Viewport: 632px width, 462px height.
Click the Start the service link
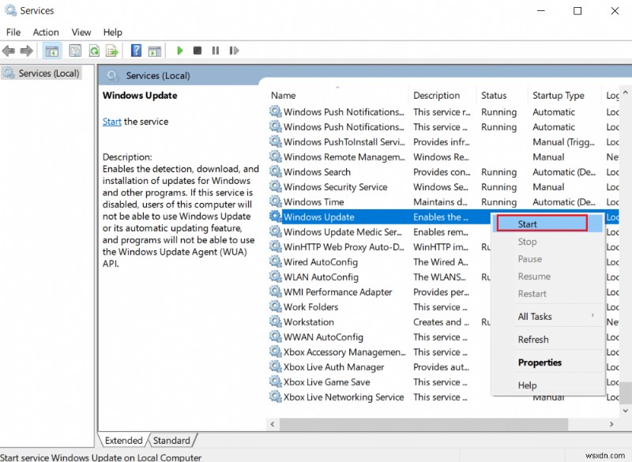111,121
